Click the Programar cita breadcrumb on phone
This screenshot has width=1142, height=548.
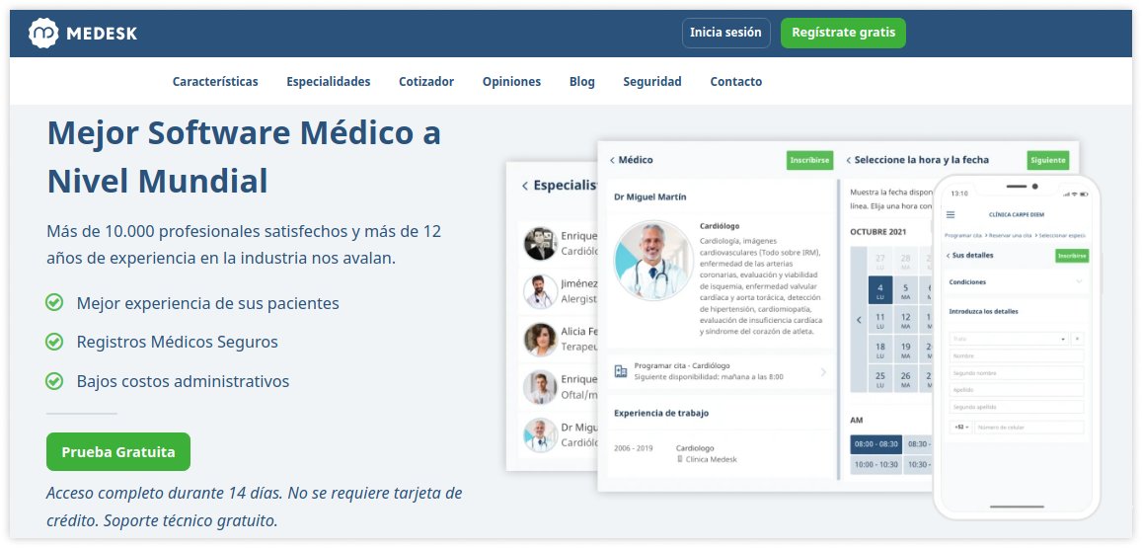pyautogui.click(x=962, y=235)
